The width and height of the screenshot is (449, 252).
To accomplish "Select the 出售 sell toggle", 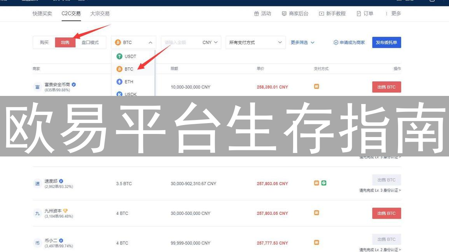I will click(65, 42).
